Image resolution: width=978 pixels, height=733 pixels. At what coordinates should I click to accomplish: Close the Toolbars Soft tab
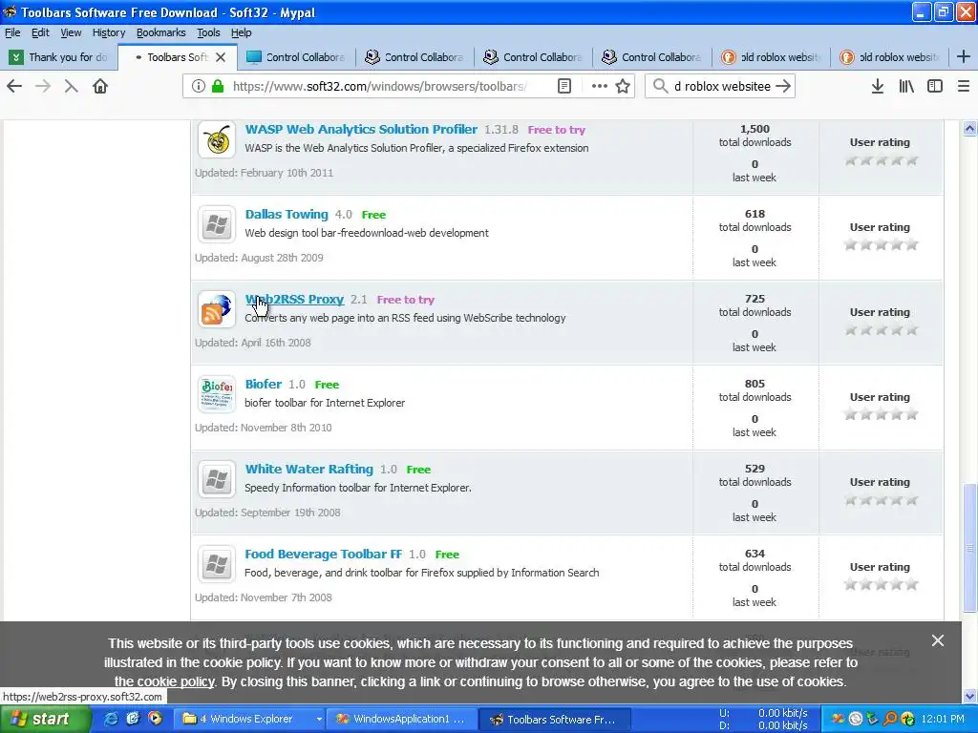pyautogui.click(x=221, y=57)
